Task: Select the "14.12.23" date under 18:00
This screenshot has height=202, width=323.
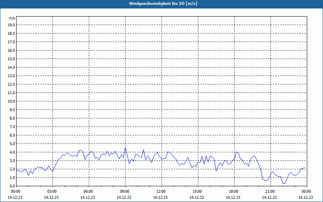Action: point(233,197)
